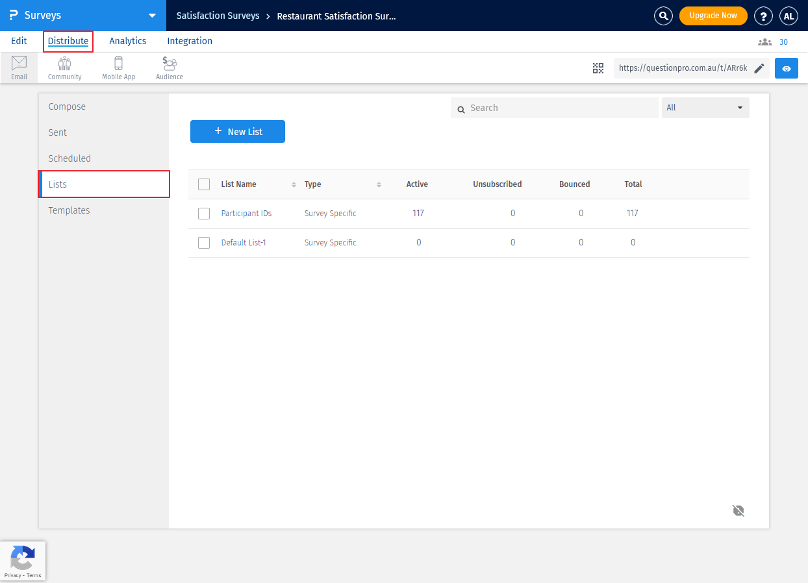Expand the Surveys product dropdown
The height and width of the screenshot is (583, 808).
(x=152, y=16)
